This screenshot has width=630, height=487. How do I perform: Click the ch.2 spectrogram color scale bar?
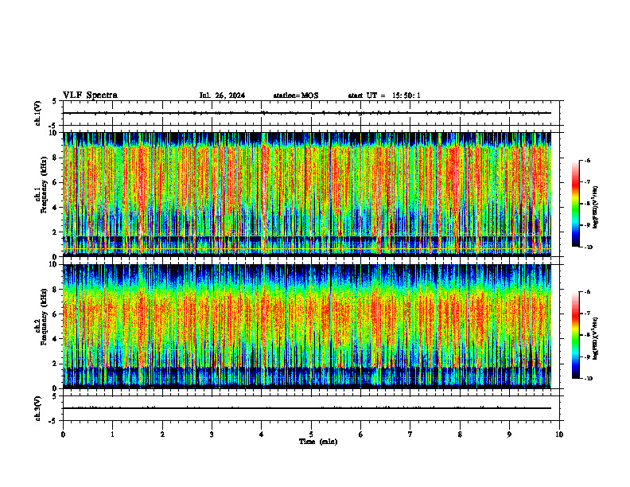tap(575, 335)
